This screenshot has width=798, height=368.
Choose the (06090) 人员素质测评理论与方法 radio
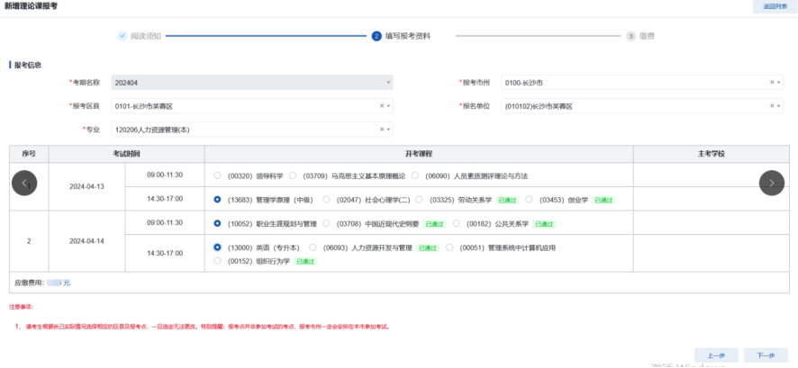pos(416,176)
